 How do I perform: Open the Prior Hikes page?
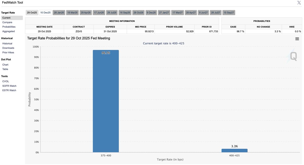point(8,53)
